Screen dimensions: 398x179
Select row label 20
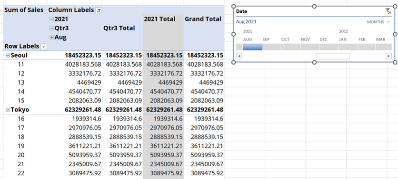point(21,155)
